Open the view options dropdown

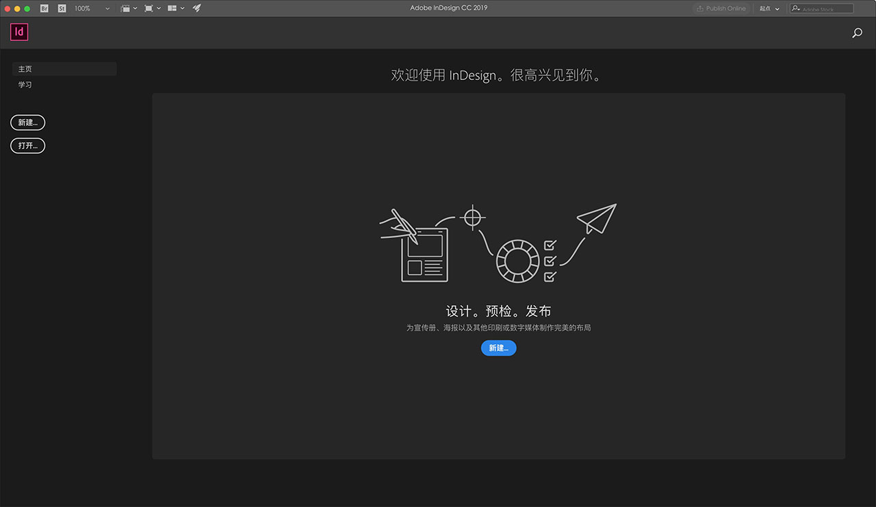coord(128,8)
